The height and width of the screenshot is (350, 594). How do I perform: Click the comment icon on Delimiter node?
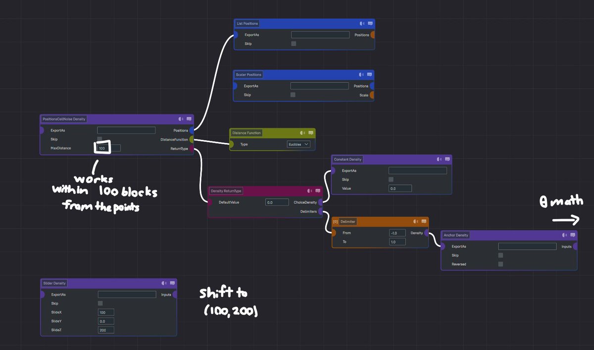(x=424, y=221)
